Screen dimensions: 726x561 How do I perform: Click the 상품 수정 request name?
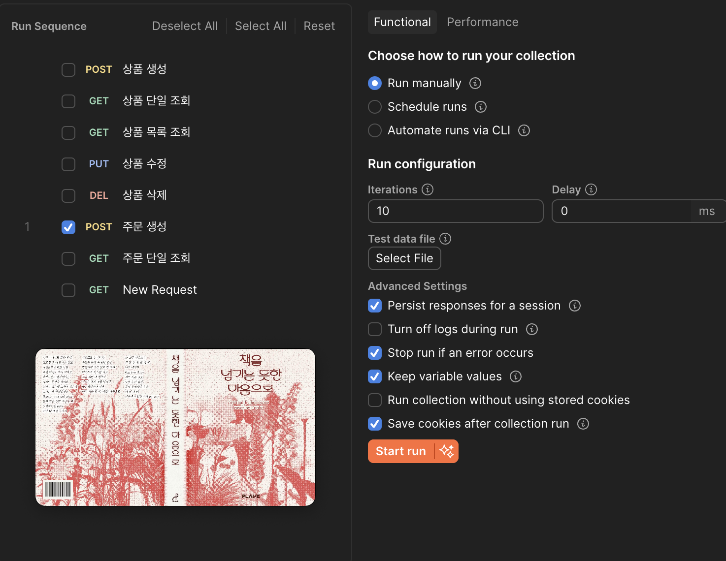(x=144, y=164)
